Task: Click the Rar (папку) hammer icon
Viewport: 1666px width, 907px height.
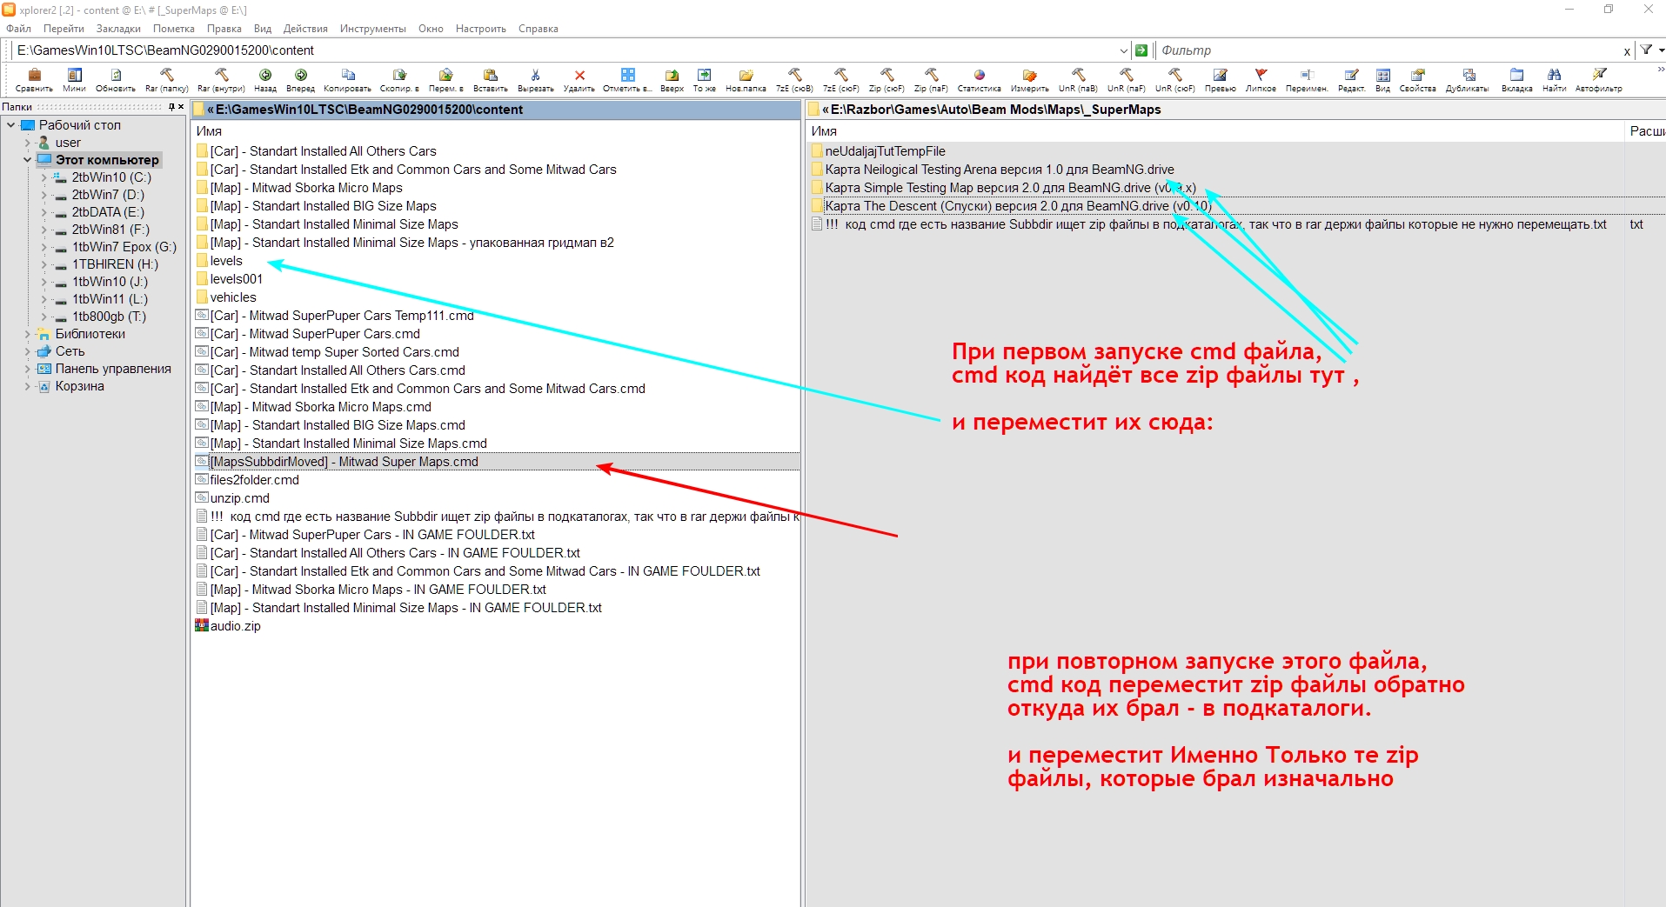Action: coord(166,75)
